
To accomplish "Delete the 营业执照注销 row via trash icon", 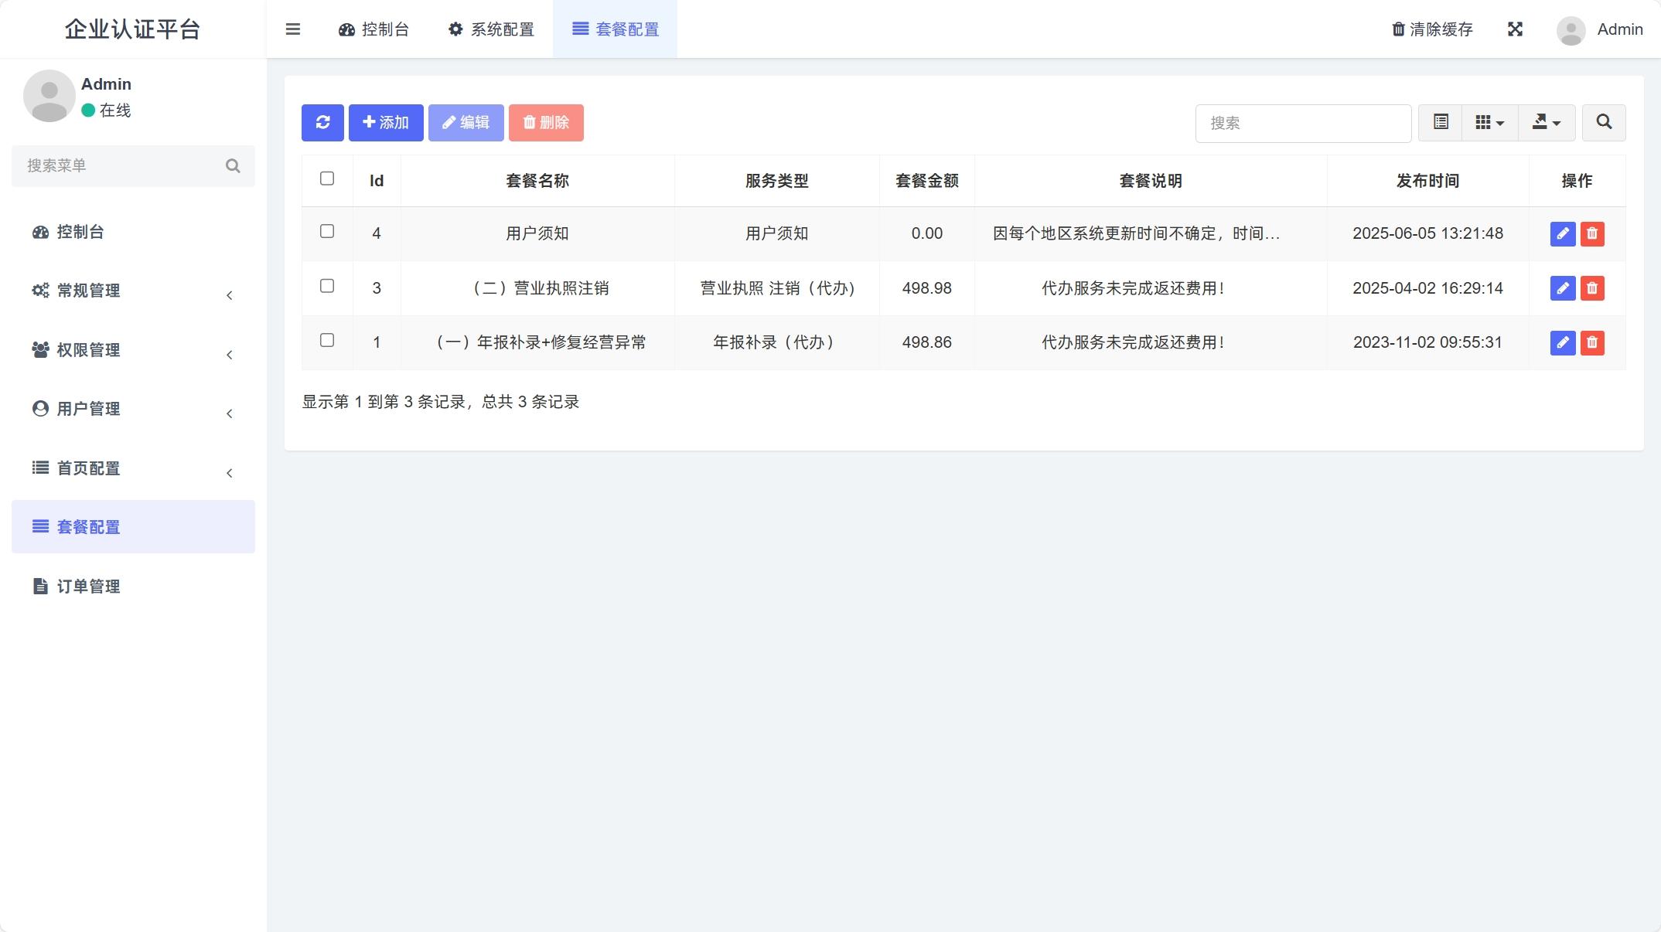I will (x=1591, y=288).
